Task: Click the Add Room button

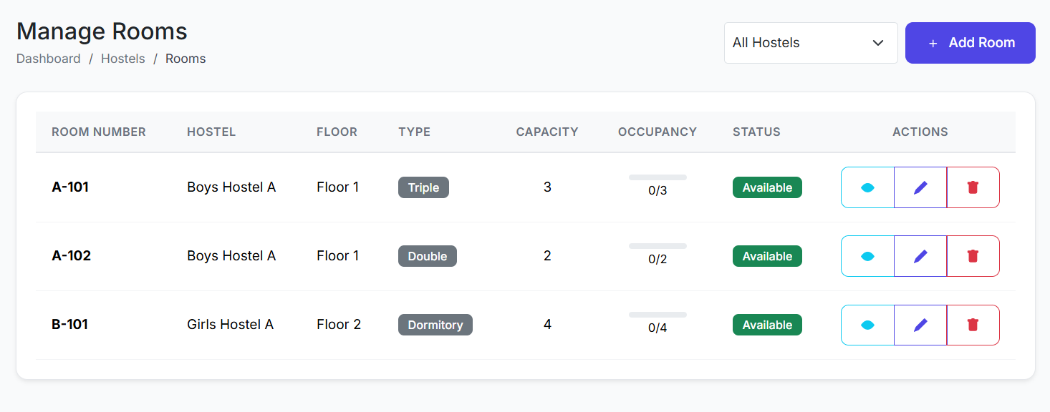Action: [x=970, y=42]
